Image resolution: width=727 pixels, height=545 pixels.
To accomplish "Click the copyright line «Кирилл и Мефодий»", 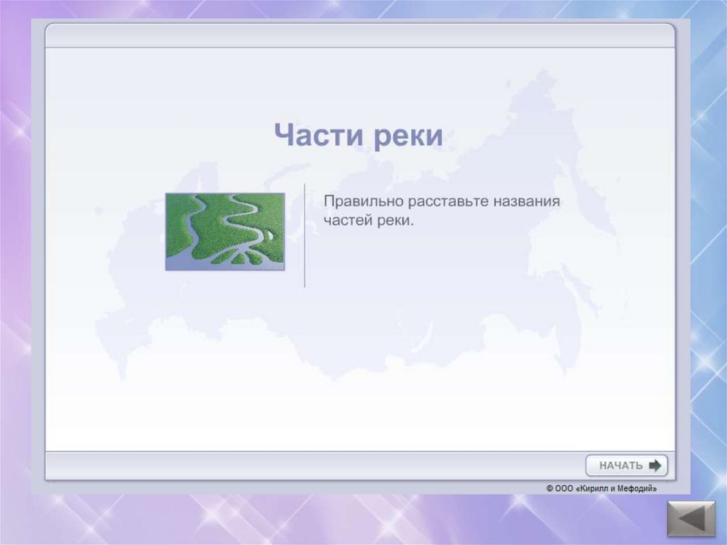I will coord(601,488).
